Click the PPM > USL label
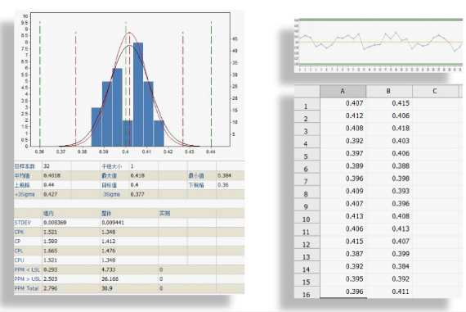 (x=27, y=279)
